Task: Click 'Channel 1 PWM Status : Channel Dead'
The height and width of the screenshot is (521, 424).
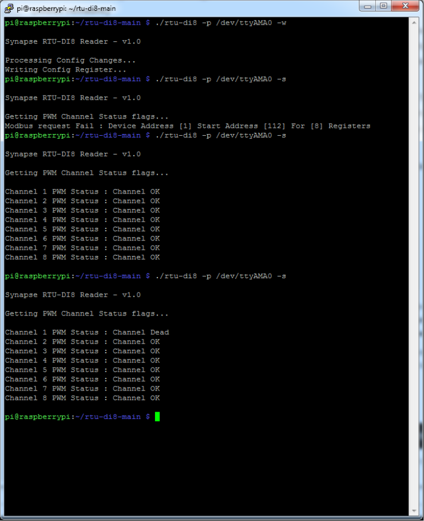Action: click(87, 332)
